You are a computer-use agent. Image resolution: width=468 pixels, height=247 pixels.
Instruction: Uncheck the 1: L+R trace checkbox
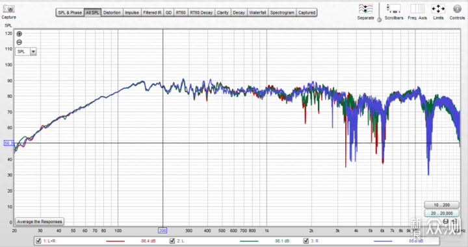(x=38, y=241)
